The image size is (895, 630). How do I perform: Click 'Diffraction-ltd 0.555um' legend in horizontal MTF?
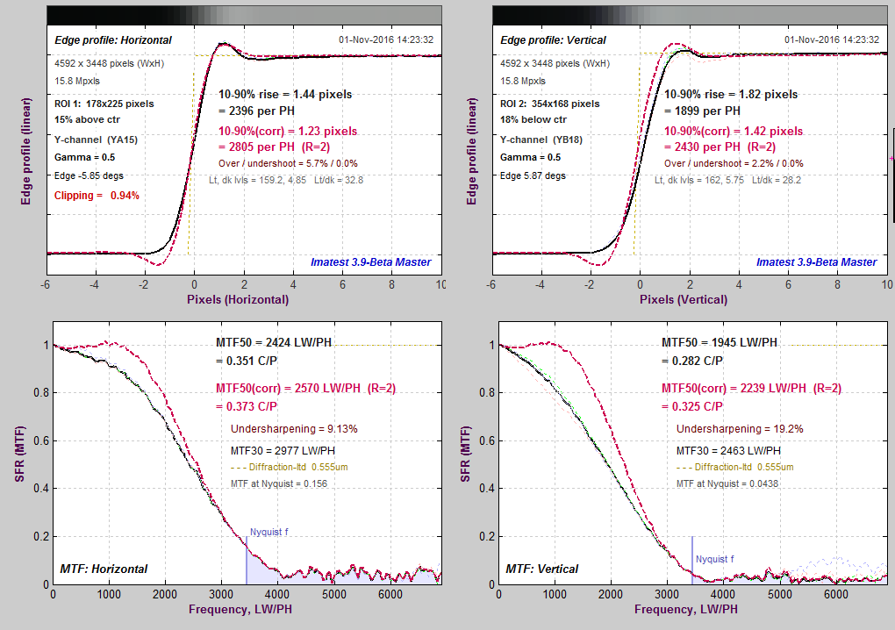290,467
